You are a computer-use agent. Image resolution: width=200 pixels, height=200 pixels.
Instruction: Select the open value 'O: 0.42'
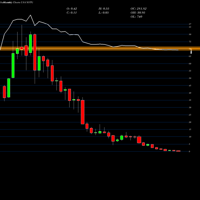72,9
